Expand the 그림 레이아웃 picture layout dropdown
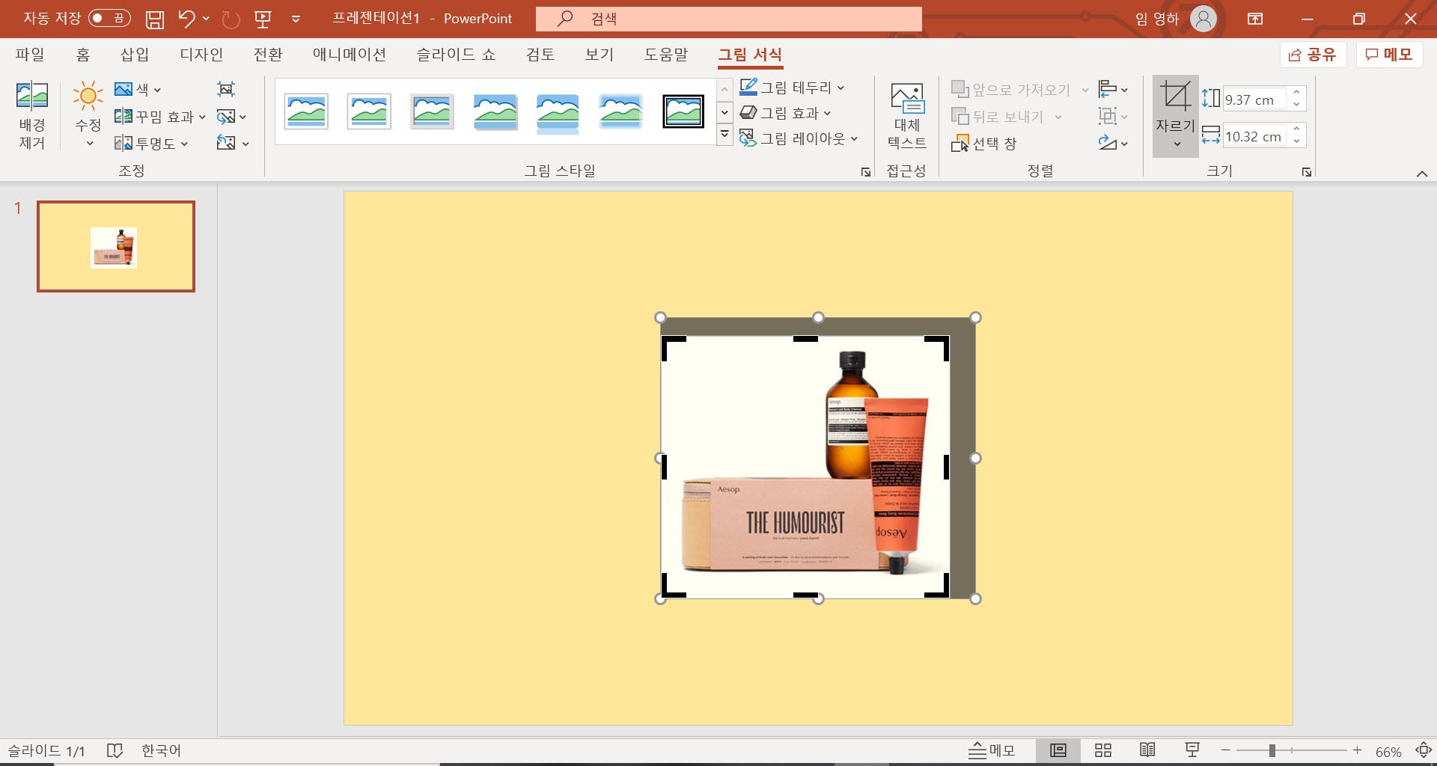 (854, 139)
